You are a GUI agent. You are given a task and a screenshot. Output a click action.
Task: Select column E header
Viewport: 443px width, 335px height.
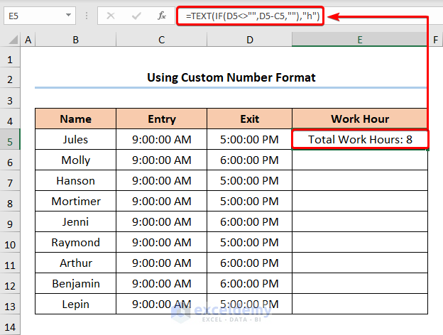coord(360,40)
